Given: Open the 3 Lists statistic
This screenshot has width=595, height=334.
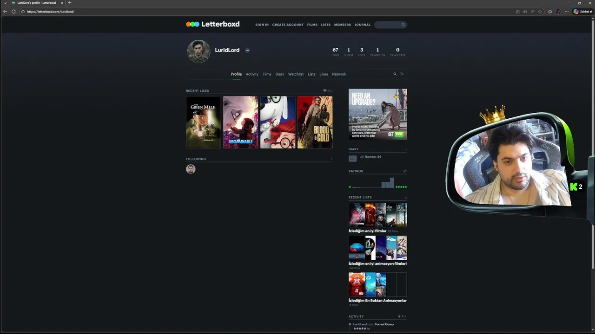Looking at the screenshot, I should (362, 51).
